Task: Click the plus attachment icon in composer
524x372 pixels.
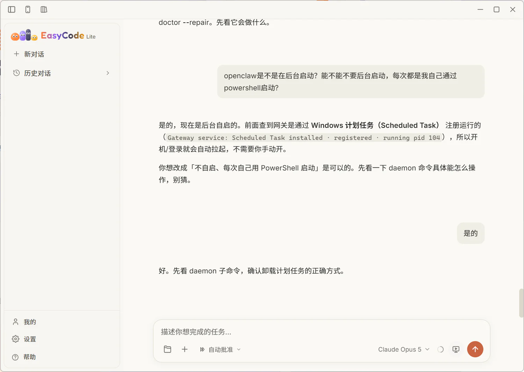Action: [184, 349]
